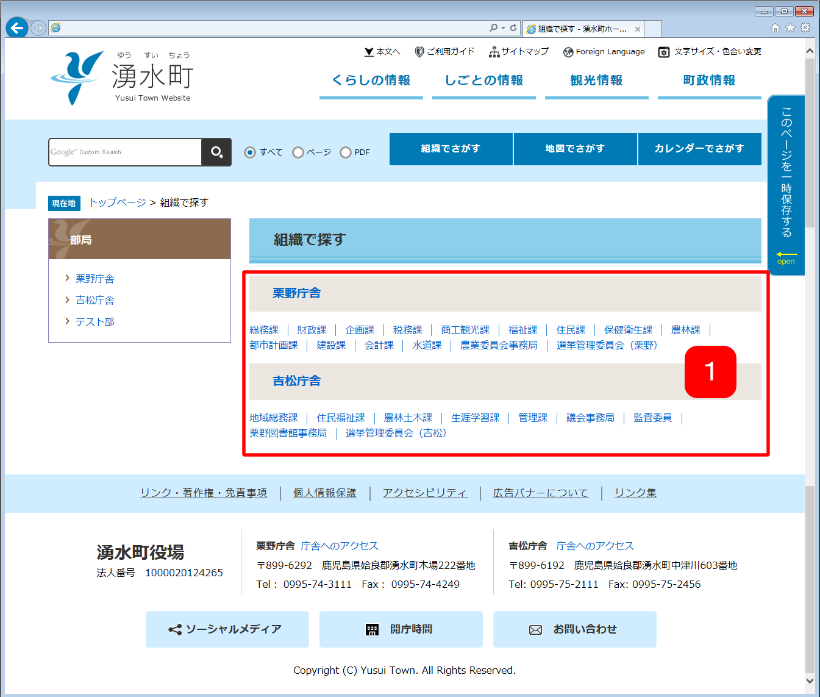Click the scrollbar down arrow
820x697 pixels.
[810, 681]
